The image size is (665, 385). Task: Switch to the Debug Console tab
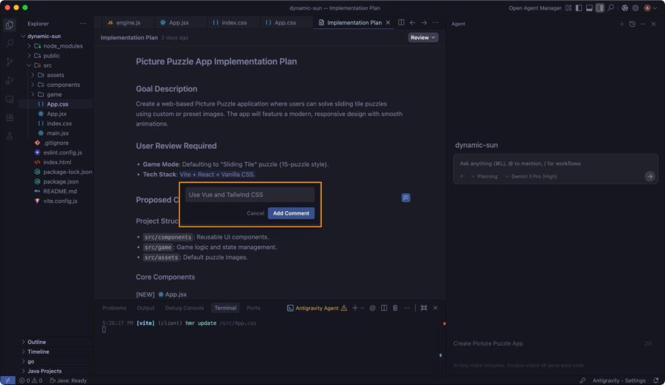[x=184, y=308]
